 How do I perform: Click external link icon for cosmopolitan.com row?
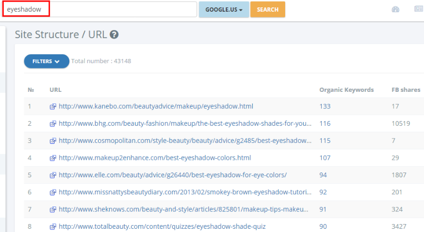(53, 141)
